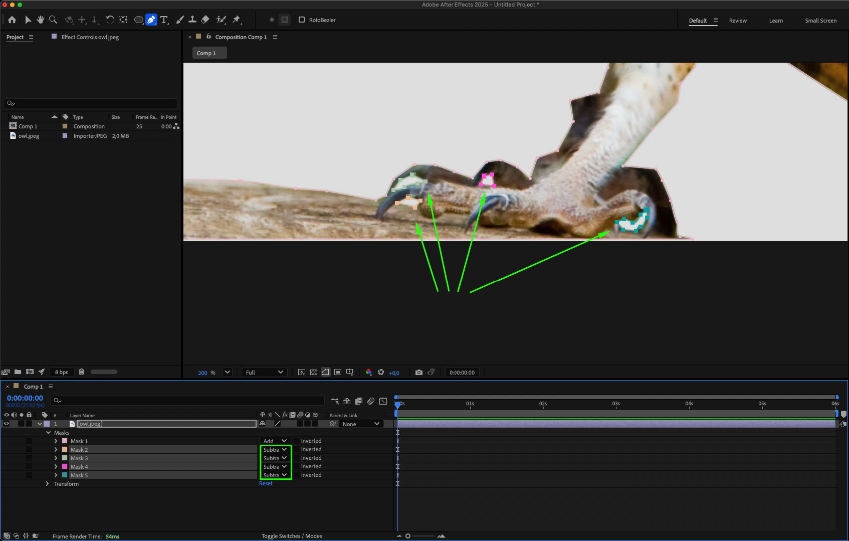
Task: Click the delete trash icon in Project panel
Action: tap(81, 372)
